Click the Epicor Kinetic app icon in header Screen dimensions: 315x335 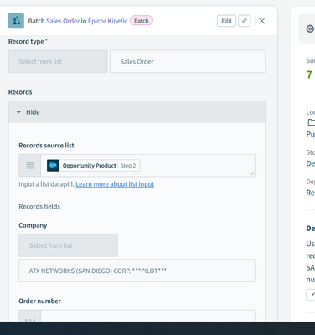tap(16, 21)
